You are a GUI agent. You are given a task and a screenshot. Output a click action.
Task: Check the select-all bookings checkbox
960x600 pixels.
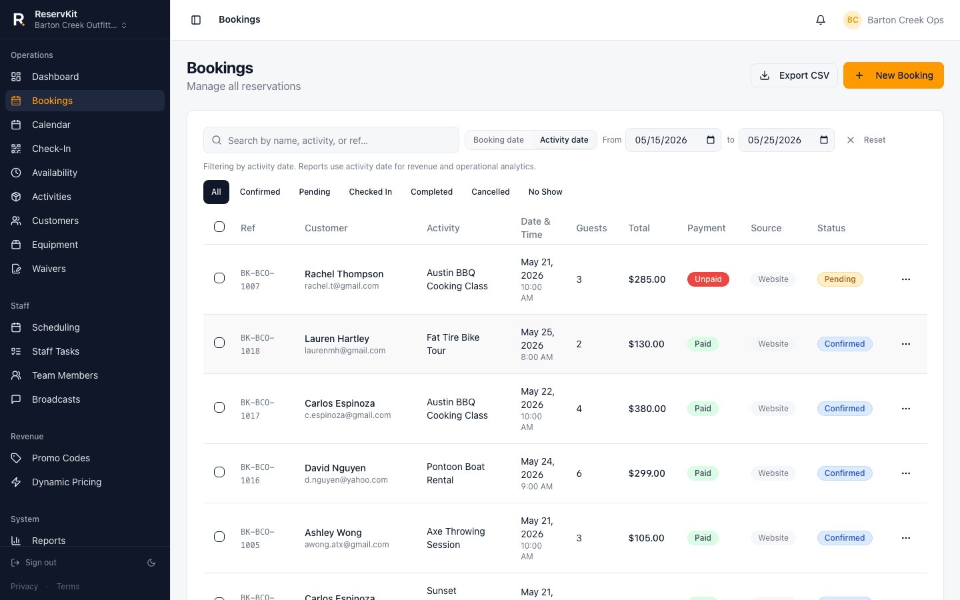click(x=219, y=227)
